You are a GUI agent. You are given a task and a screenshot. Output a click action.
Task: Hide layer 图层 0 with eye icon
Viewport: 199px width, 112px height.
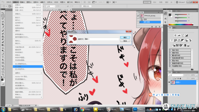coord(169,82)
